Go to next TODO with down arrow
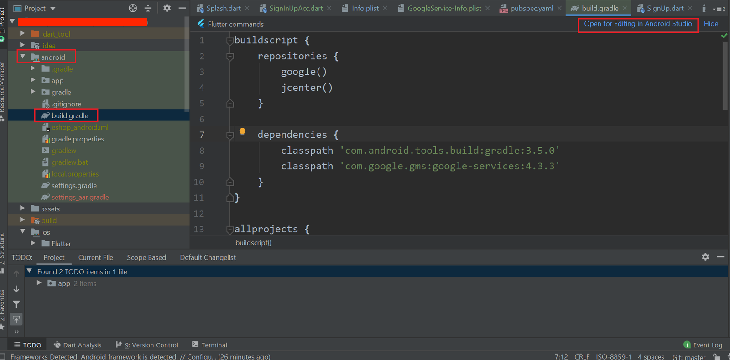The image size is (730, 360). coord(16,289)
